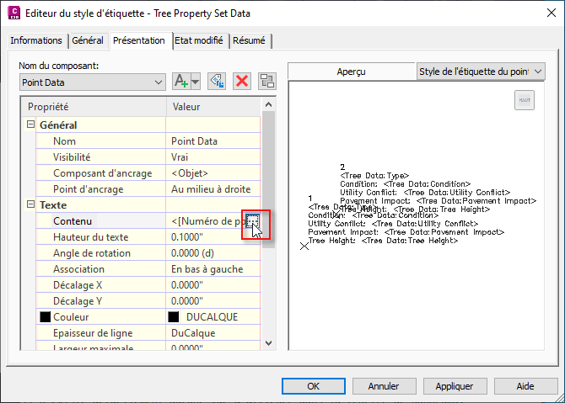Open the add component type arrow
565x403 pixels.
tap(196, 82)
